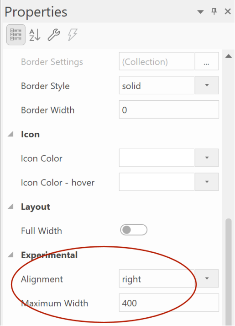Image resolution: width=235 pixels, height=326 pixels.
Task: Open the wrench property settings icon
Action: [54, 35]
